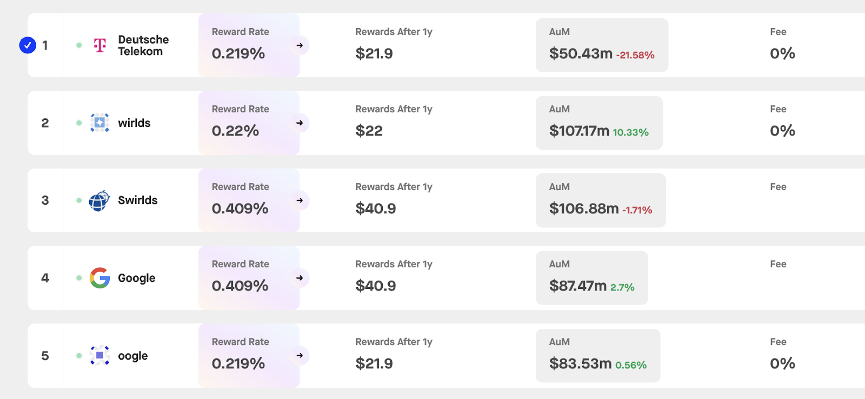Image resolution: width=865 pixels, height=399 pixels.
Task: Click the green status dot beside Google
Action: tap(79, 278)
